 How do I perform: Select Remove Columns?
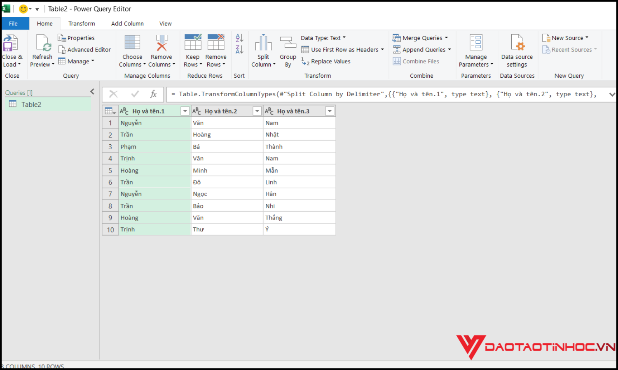coord(161,50)
